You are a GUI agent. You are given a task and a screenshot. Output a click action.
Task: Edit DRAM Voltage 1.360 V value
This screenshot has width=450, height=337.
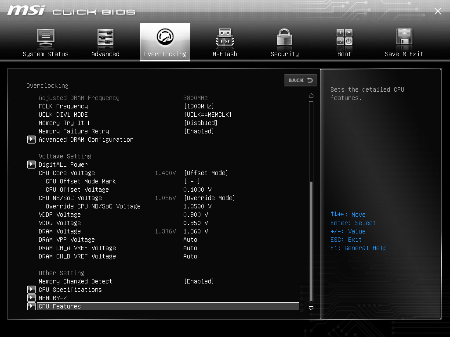pos(196,231)
